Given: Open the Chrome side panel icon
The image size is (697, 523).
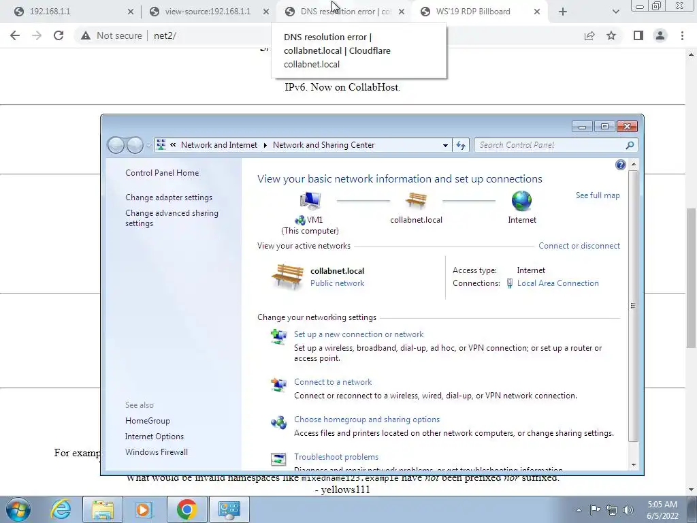Looking at the screenshot, I should (x=638, y=35).
